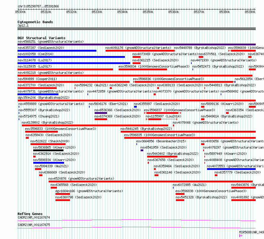The height and width of the screenshot is (239, 264).
Task: Open the esv3596838 1000Genomes variant
Action: point(211,191)
